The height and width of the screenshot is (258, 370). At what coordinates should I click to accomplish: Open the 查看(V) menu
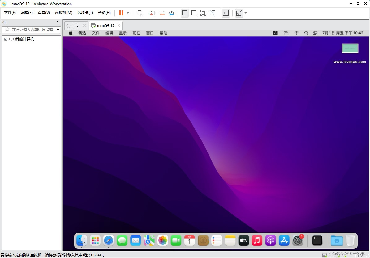pos(44,13)
